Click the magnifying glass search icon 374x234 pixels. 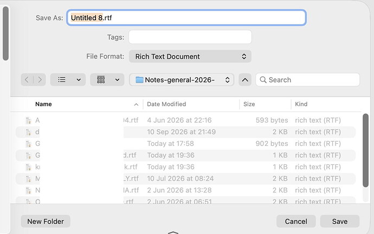[x=263, y=79]
